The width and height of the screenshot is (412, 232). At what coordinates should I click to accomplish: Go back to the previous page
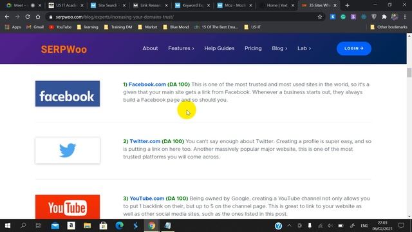point(7,17)
